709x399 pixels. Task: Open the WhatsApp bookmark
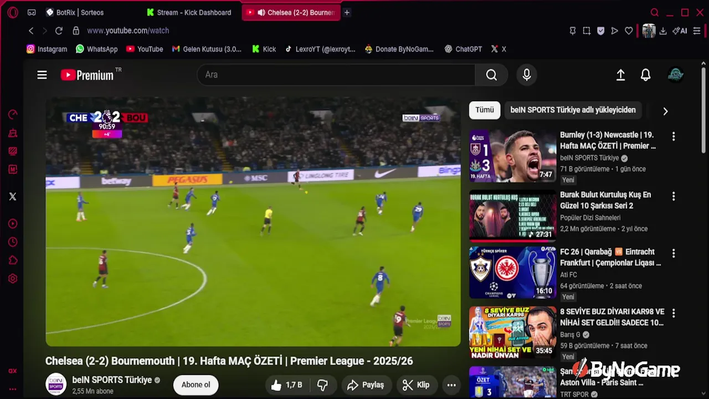[97, 49]
